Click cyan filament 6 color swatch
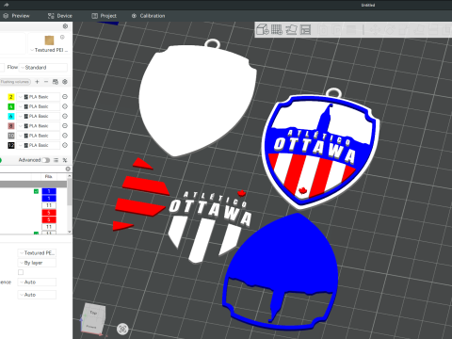Viewport: 452px width, 339px height. pos(11,116)
